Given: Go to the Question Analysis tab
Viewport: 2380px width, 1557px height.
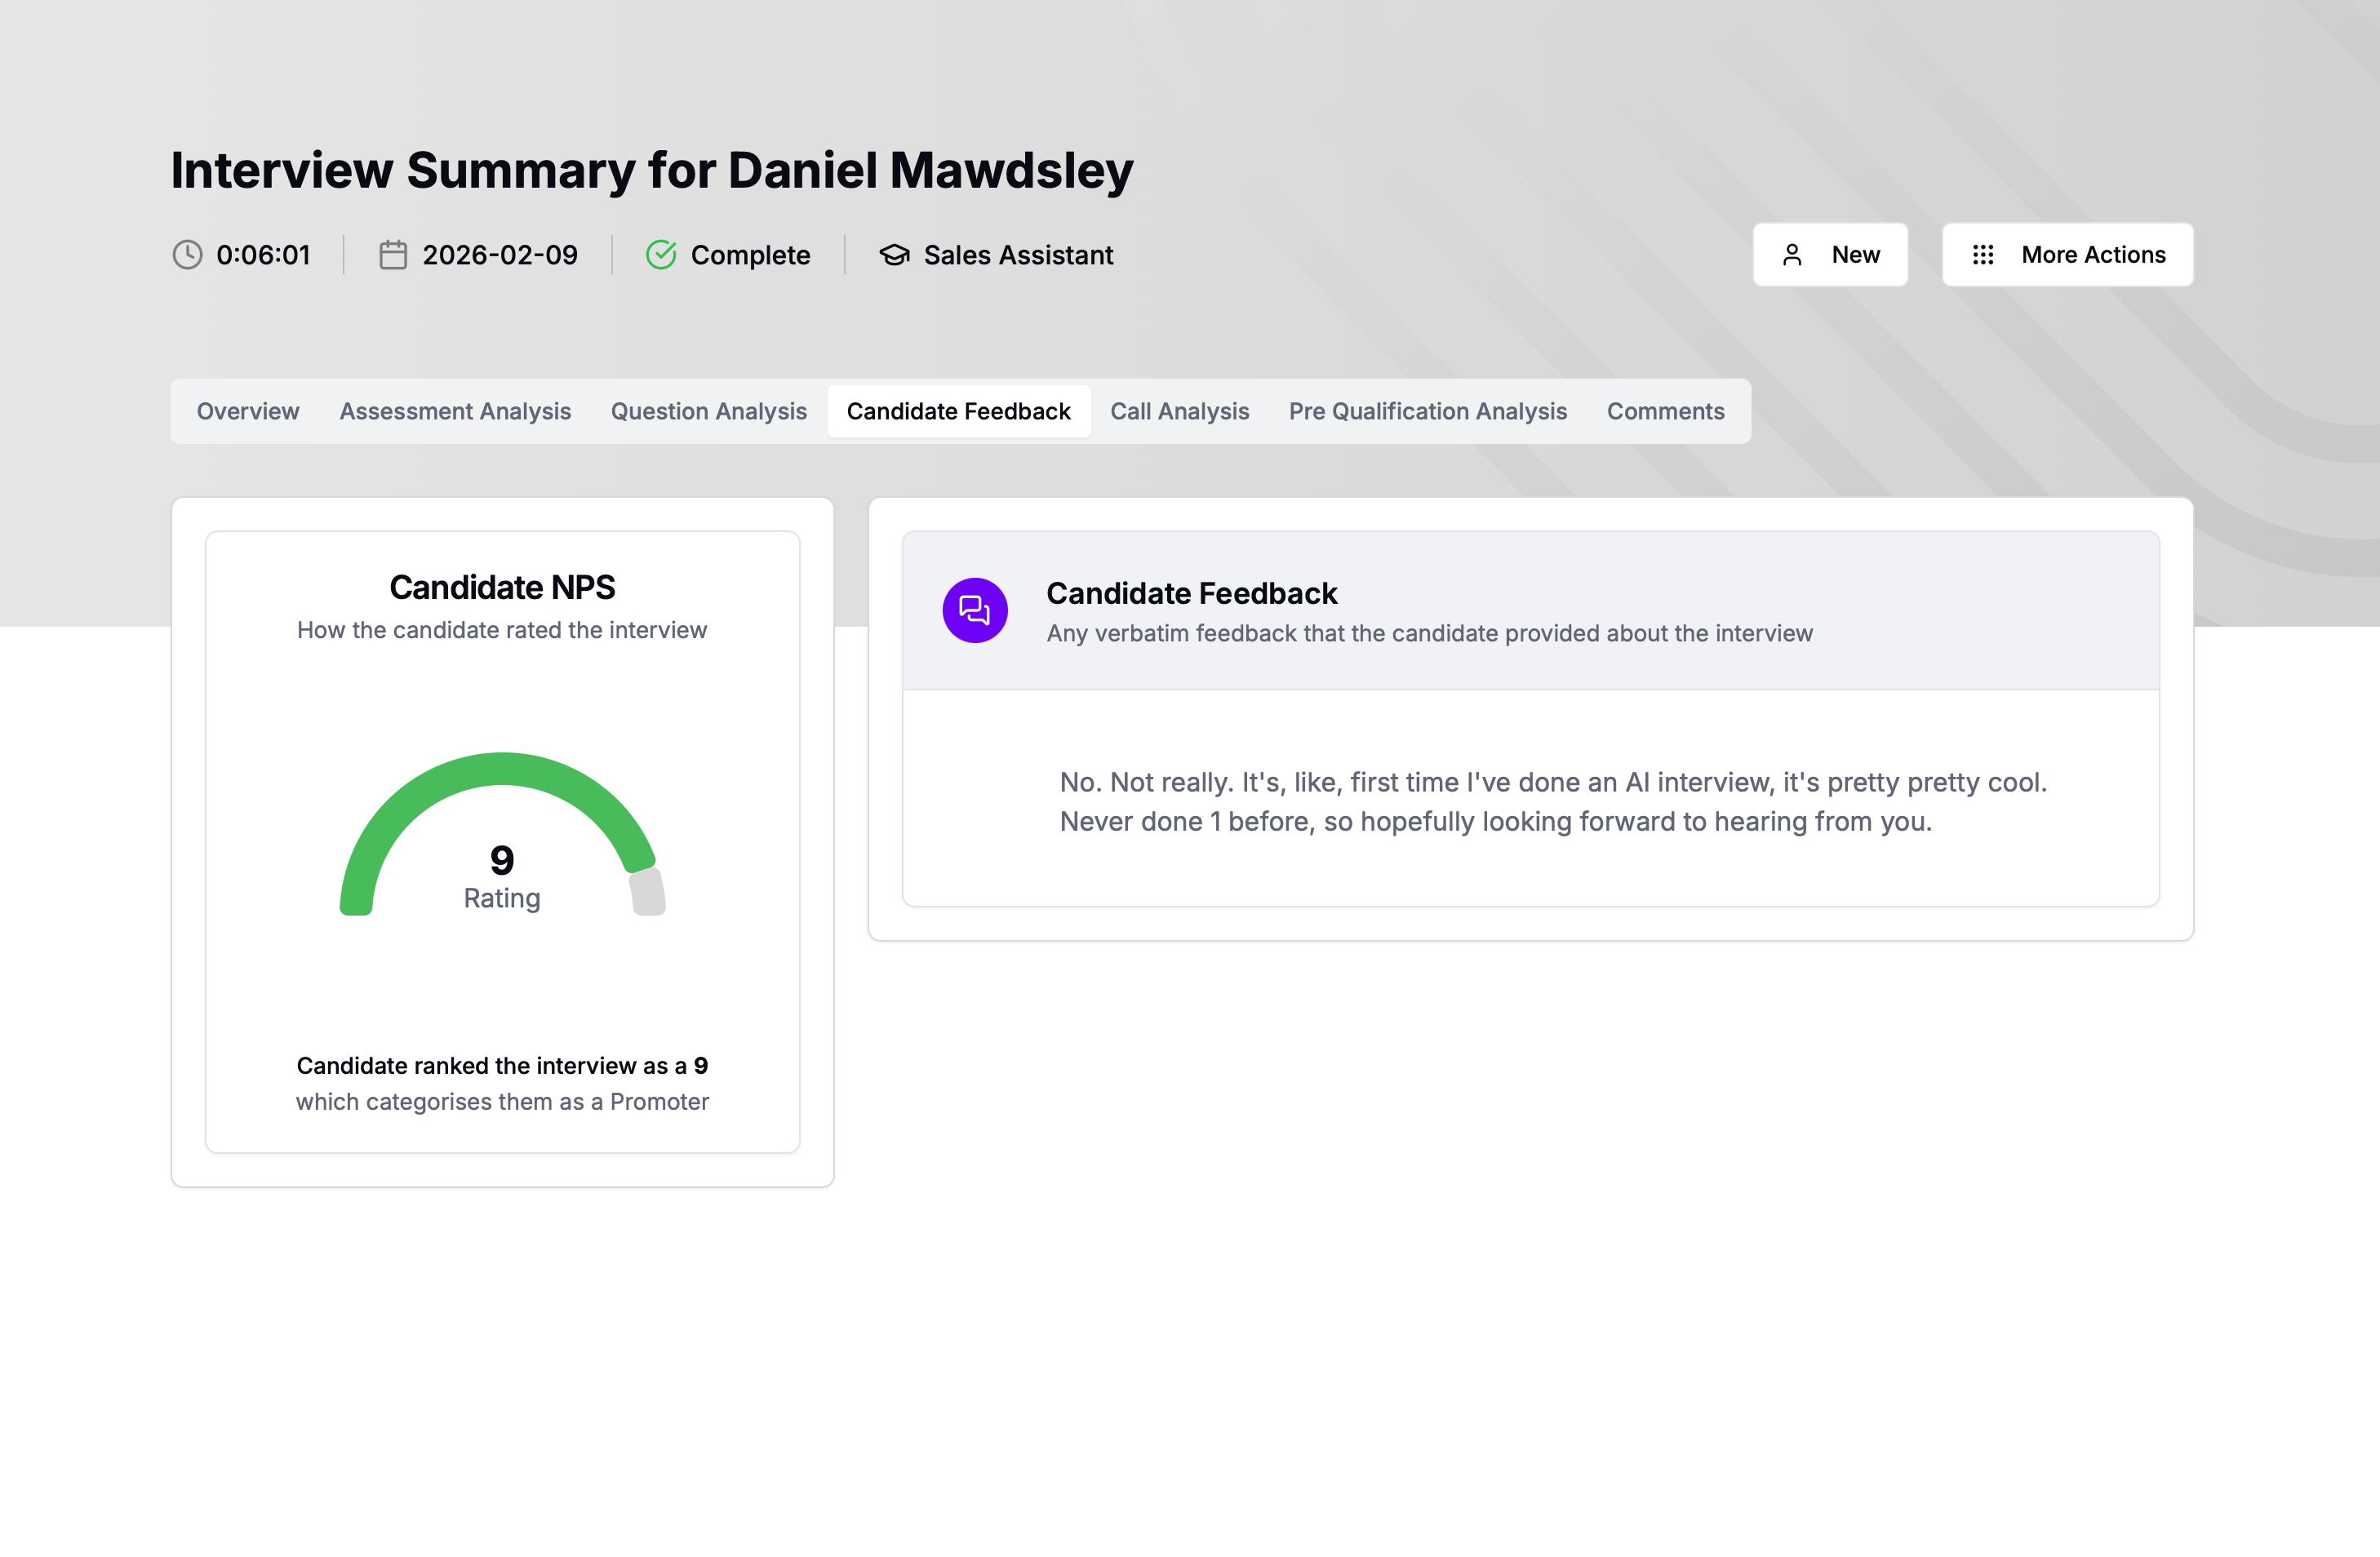Looking at the screenshot, I should click(708, 411).
